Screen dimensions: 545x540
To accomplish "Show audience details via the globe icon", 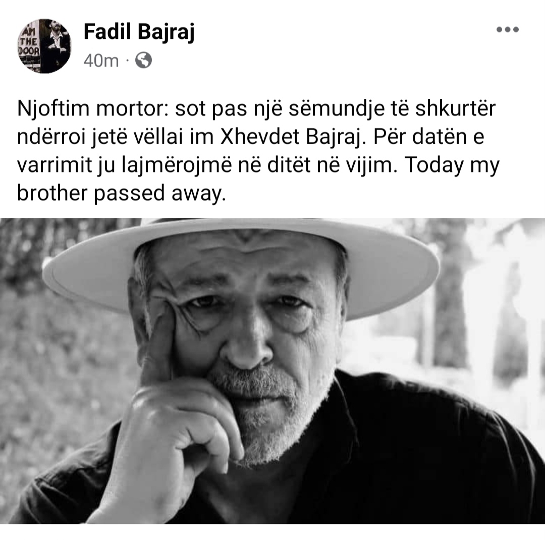I will [x=143, y=61].
